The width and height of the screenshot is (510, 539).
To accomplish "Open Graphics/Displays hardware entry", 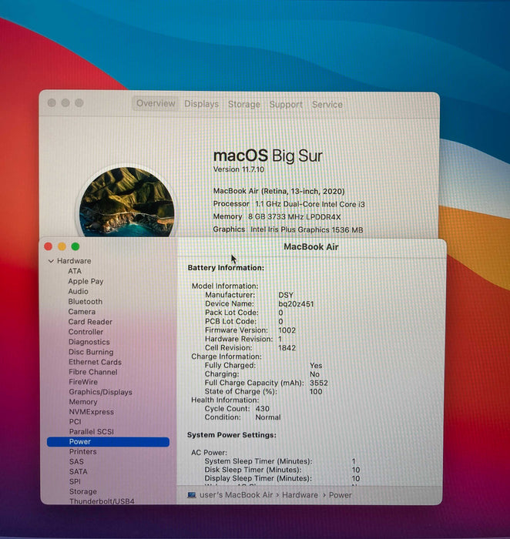I will [100, 392].
